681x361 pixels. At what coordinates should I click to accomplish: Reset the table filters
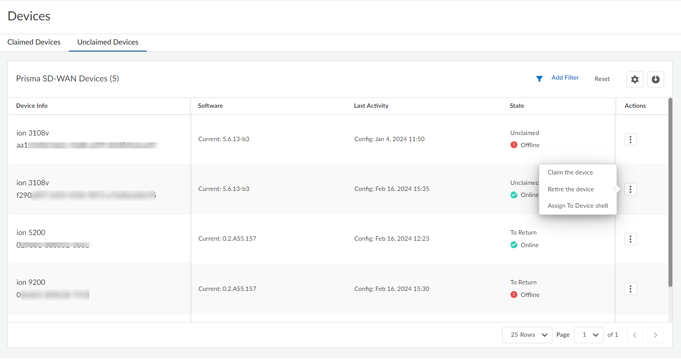602,79
